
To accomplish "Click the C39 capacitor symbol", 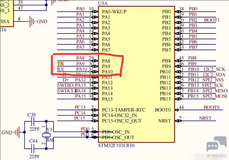I will pos(33,121).
